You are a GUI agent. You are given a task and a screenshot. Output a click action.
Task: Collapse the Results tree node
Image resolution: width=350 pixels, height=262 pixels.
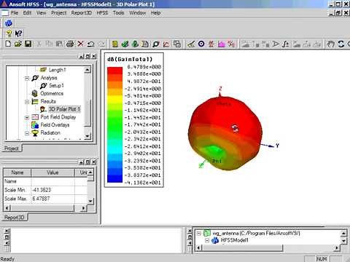[27, 102]
